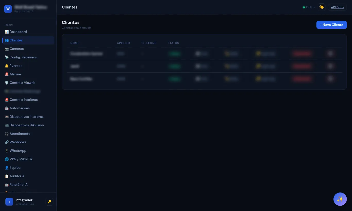Open the Webhooks page
Viewport: 352px width, 211px height.
coord(28,142)
